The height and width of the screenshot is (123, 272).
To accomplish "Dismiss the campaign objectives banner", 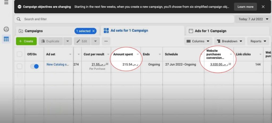I will [x=263, y=7].
